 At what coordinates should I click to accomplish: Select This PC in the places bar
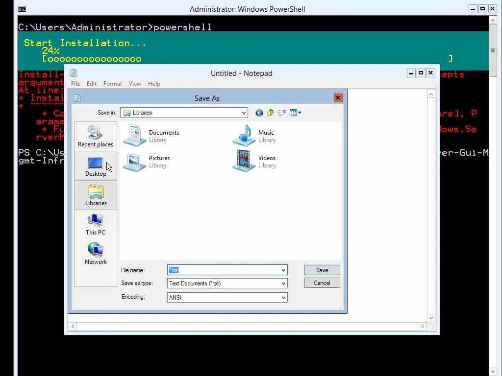point(96,224)
